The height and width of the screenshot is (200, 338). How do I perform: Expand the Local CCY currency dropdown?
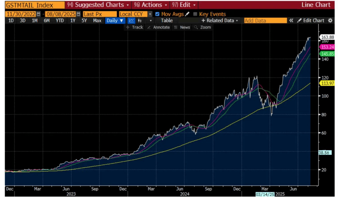pos(150,14)
